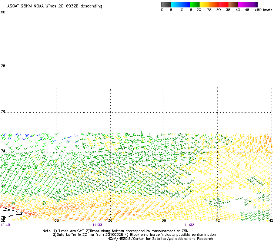Select the '78' latitude label
The width and height of the screenshot is (274, 241).
3,66
